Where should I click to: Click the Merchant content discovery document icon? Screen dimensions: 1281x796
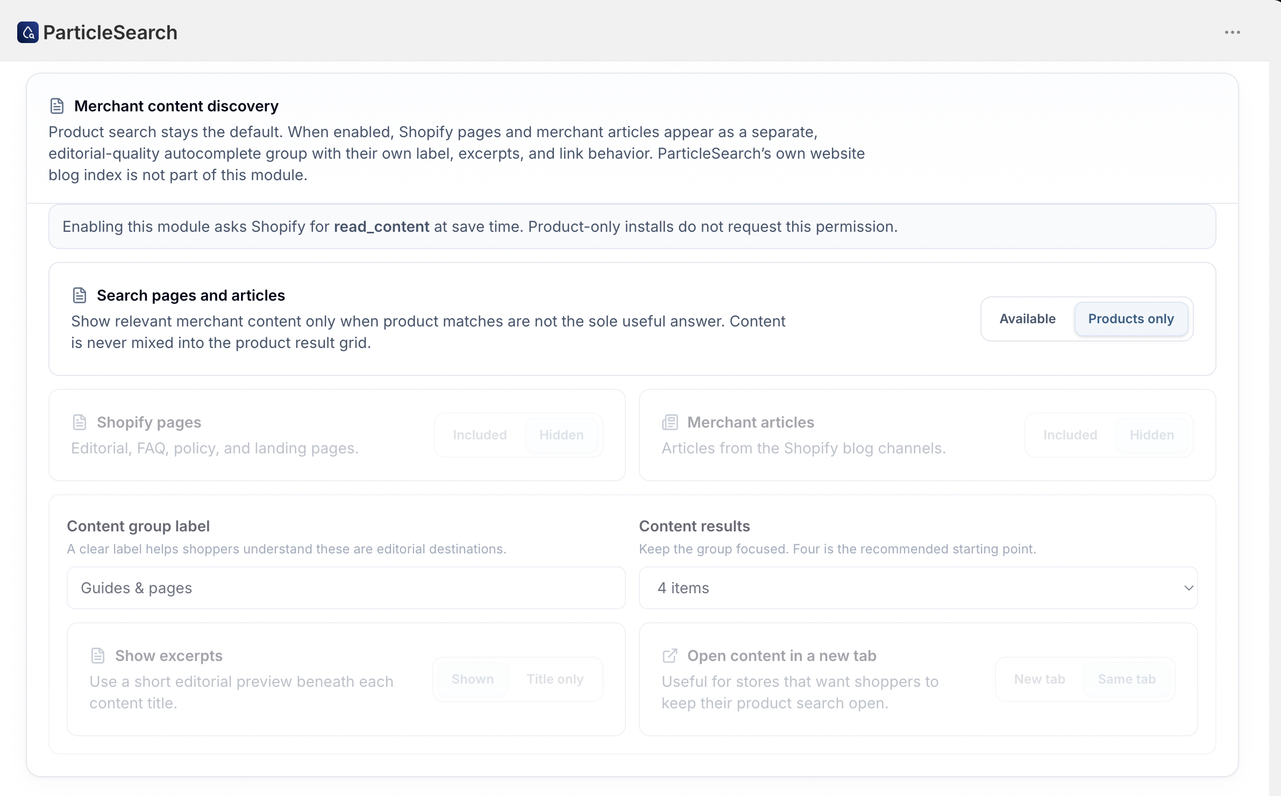(57, 106)
